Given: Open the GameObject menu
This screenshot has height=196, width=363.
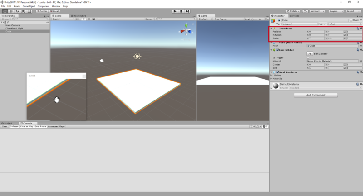Looking at the screenshot, I should (29, 6).
